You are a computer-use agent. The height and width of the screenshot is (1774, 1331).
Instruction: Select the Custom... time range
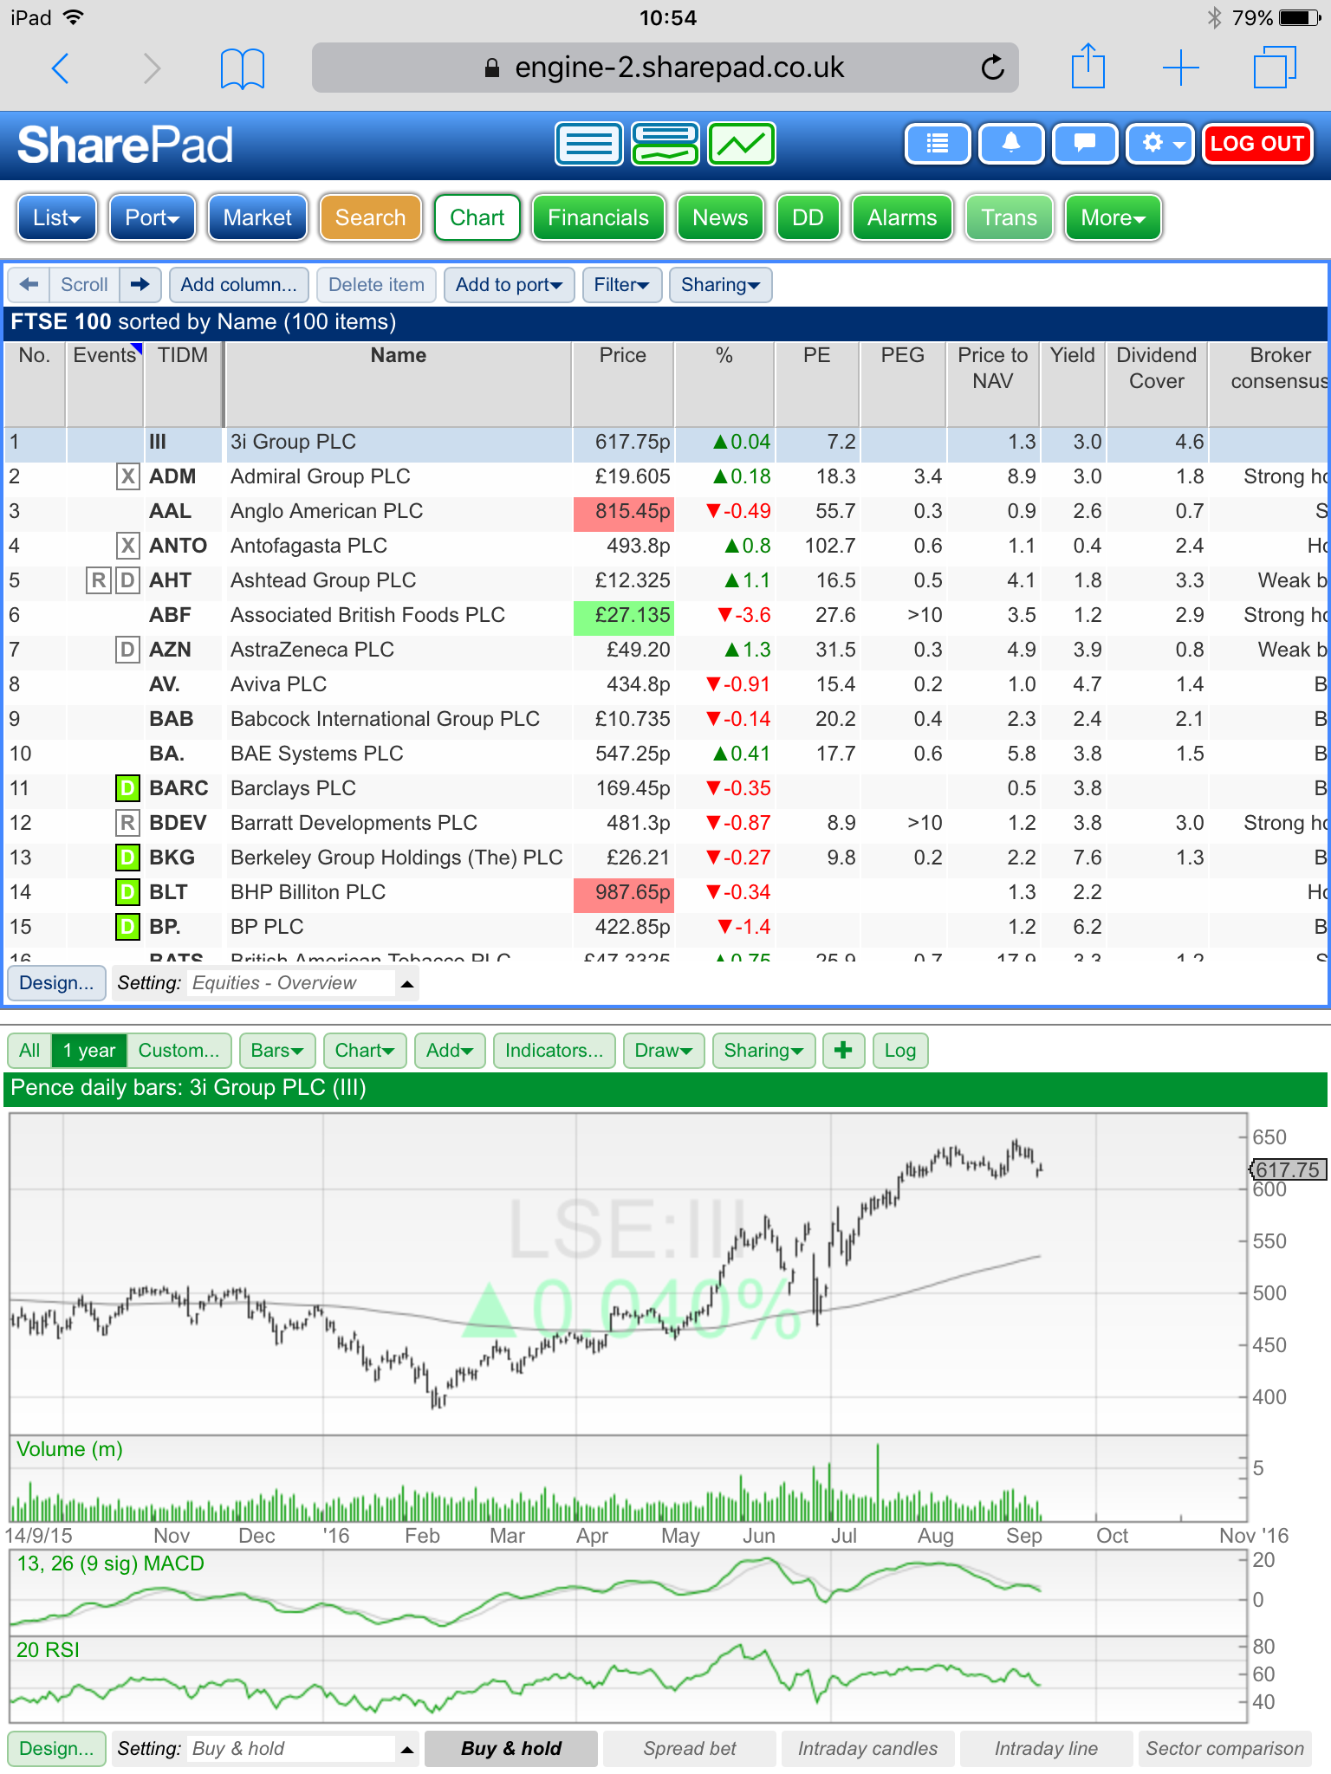click(x=179, y=1051)
